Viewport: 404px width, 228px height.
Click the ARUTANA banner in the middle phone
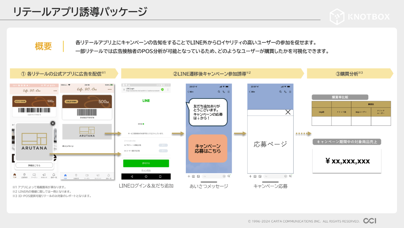(87, 132)
